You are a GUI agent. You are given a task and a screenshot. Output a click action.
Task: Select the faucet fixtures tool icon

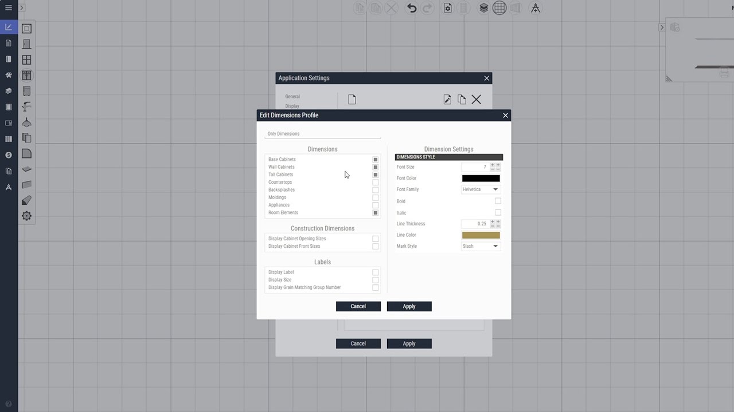26,106
